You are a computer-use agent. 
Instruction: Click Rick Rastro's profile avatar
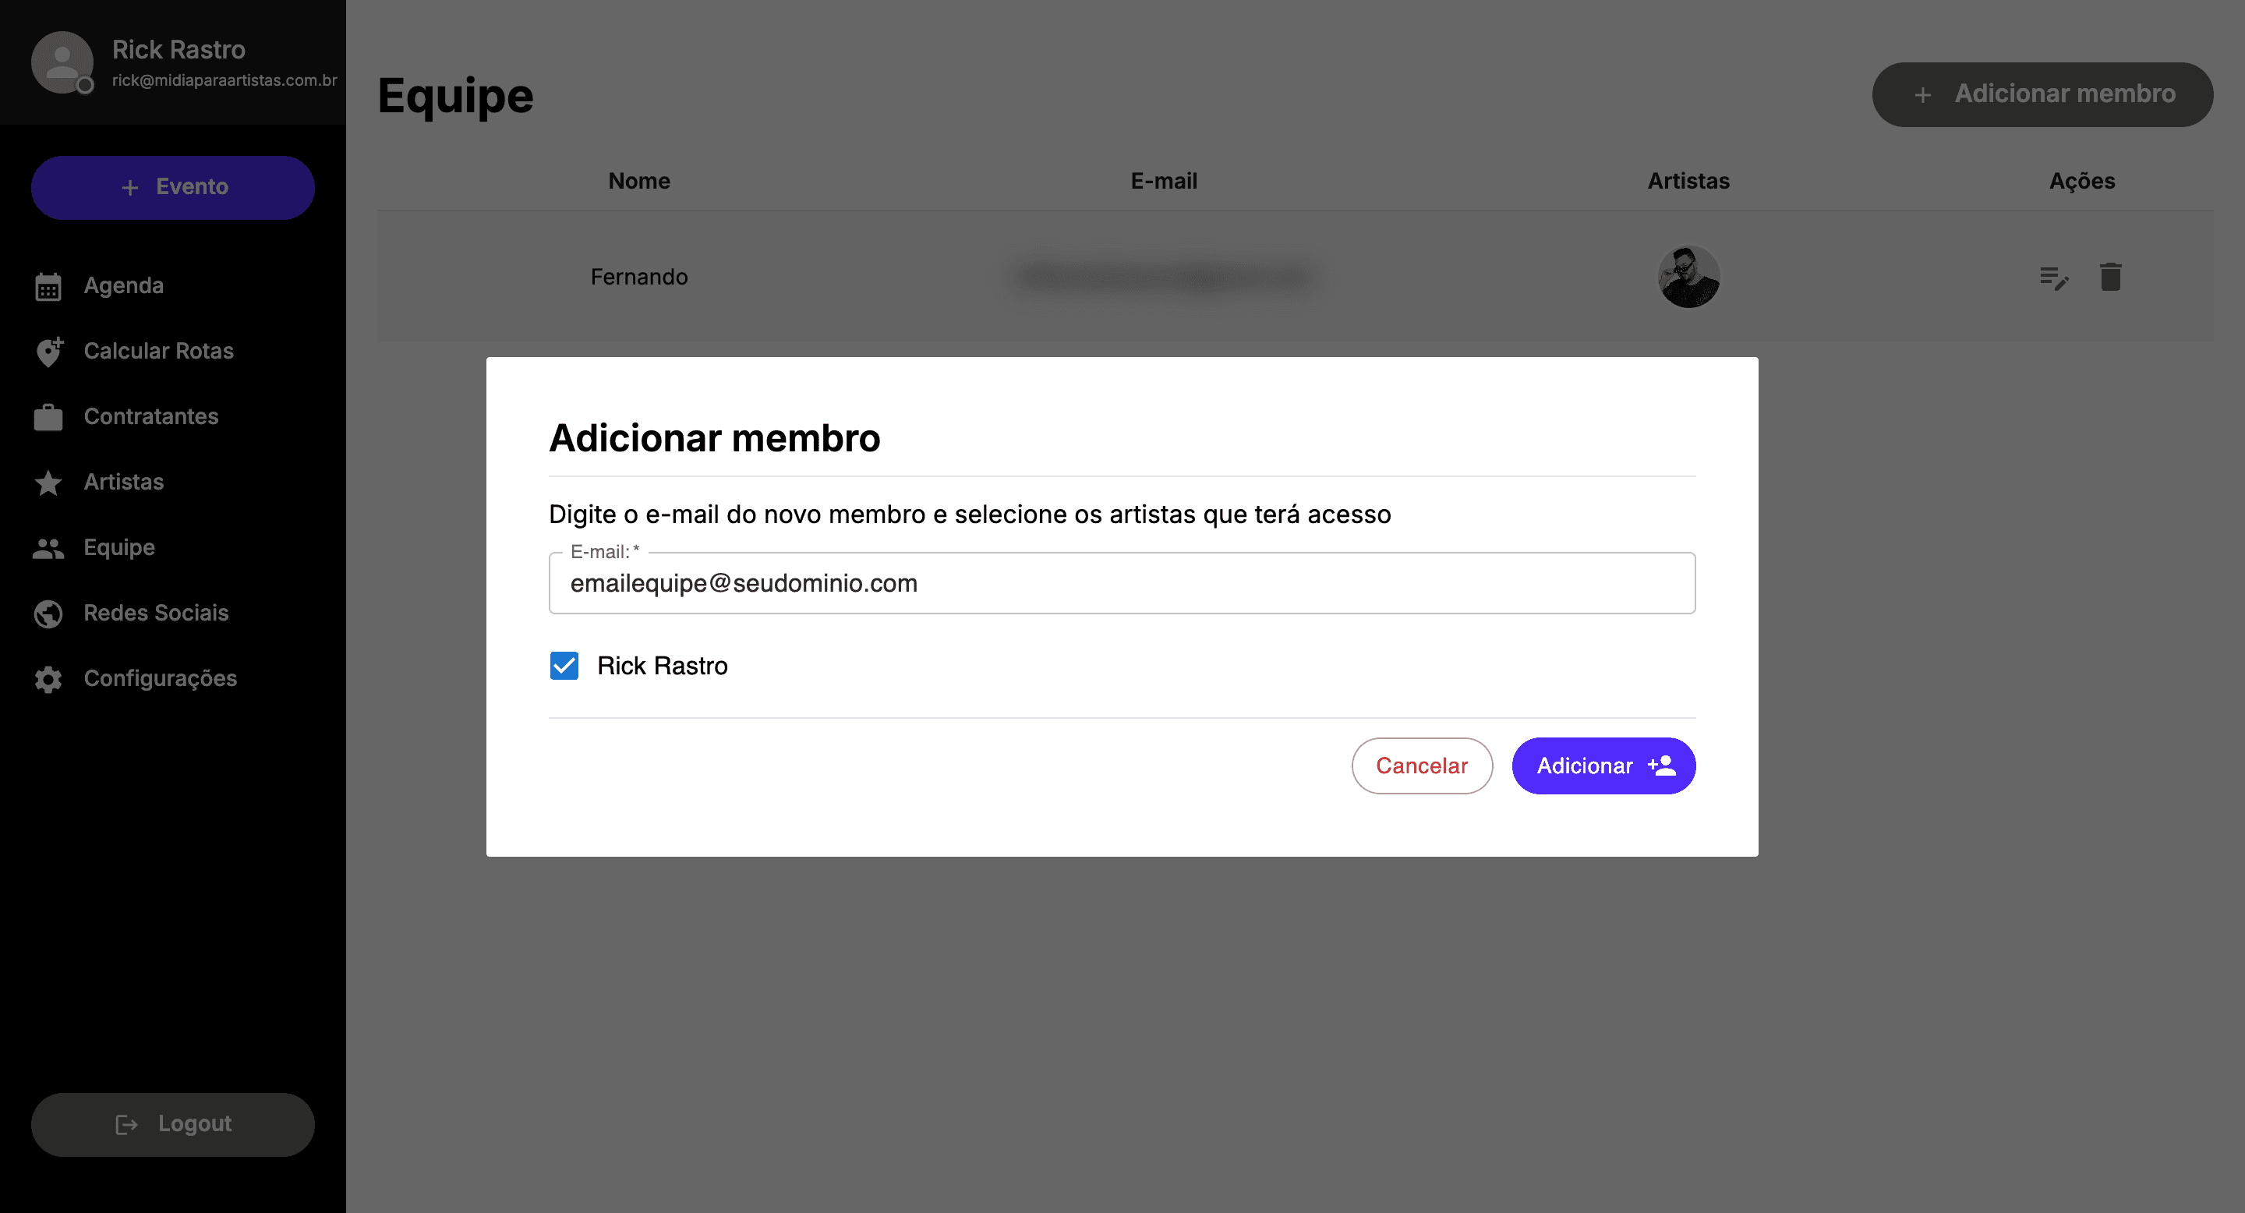62,62
